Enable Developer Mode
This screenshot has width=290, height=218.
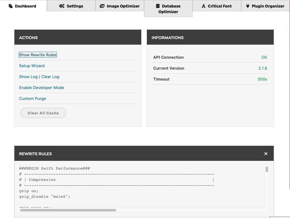42,87
